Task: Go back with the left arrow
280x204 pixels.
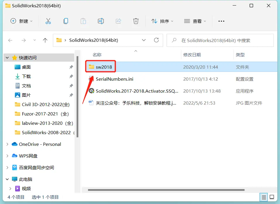Action: tap(10, 40)
